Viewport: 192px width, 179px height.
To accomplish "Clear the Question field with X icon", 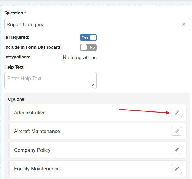I will tap(184, 24).
